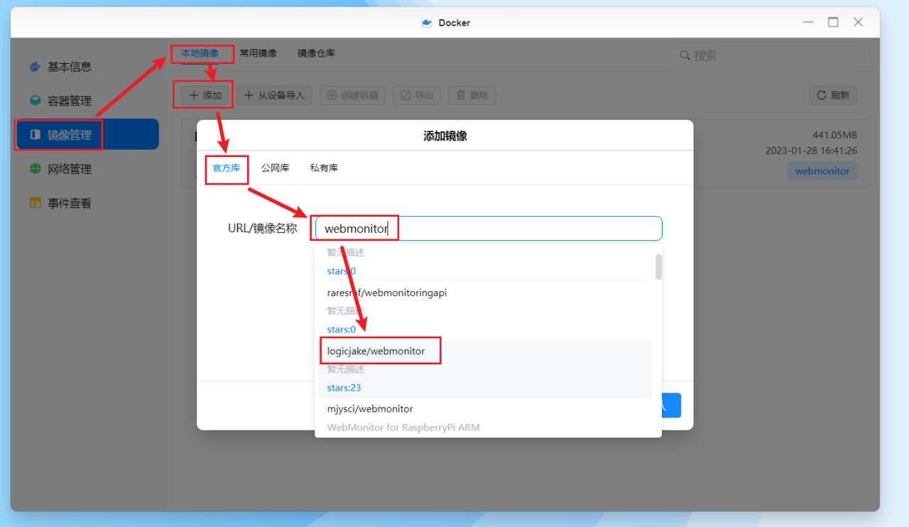
Task: Open the 网络管理 panel
Action: click(x=71, y=168)
